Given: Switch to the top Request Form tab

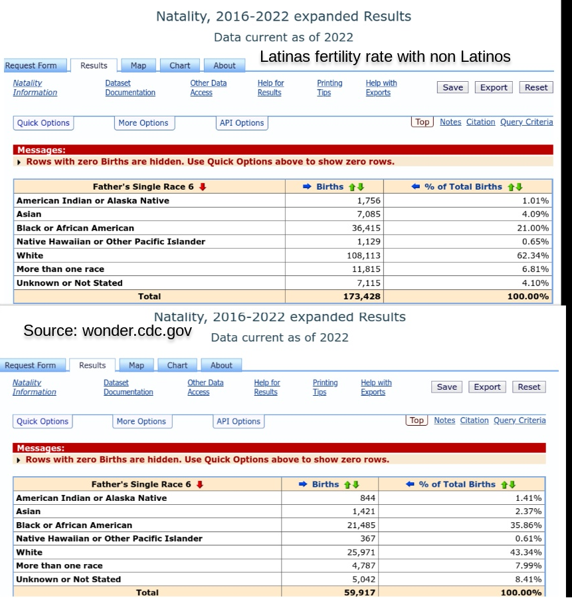Looking at the screenshot, I should pos(31,66).
